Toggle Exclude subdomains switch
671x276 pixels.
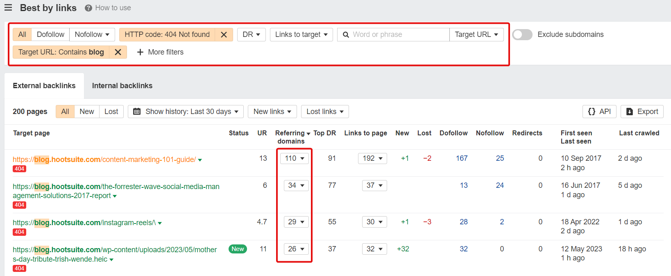(522, 34)
